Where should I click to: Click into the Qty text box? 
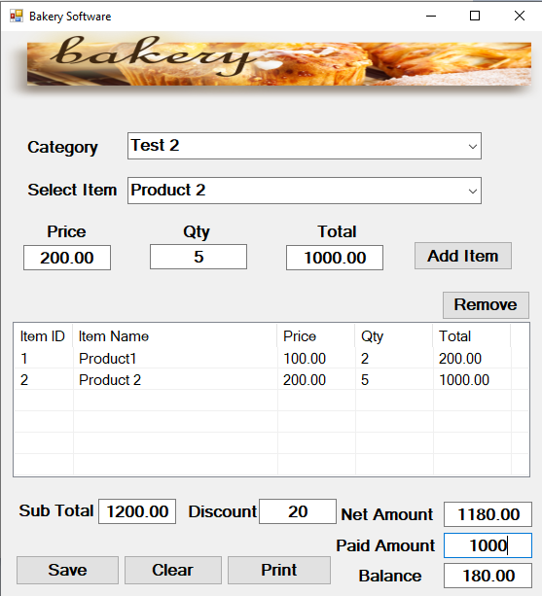(x=199, y=257)
